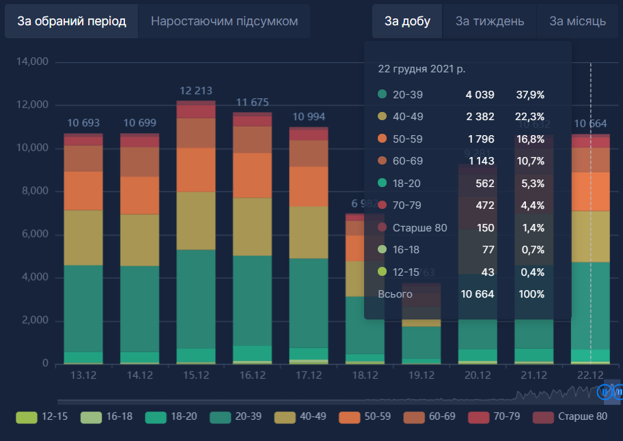Select the За обраний період tab
This screenshot has height=441, width=623.
point(72,21)
